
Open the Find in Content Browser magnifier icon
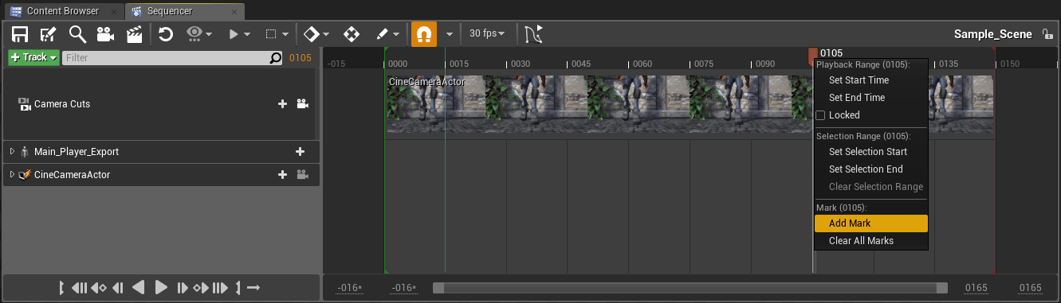[x=77, y=34]
